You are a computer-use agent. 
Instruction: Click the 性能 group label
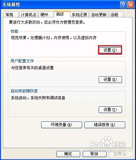pos(15,31)
